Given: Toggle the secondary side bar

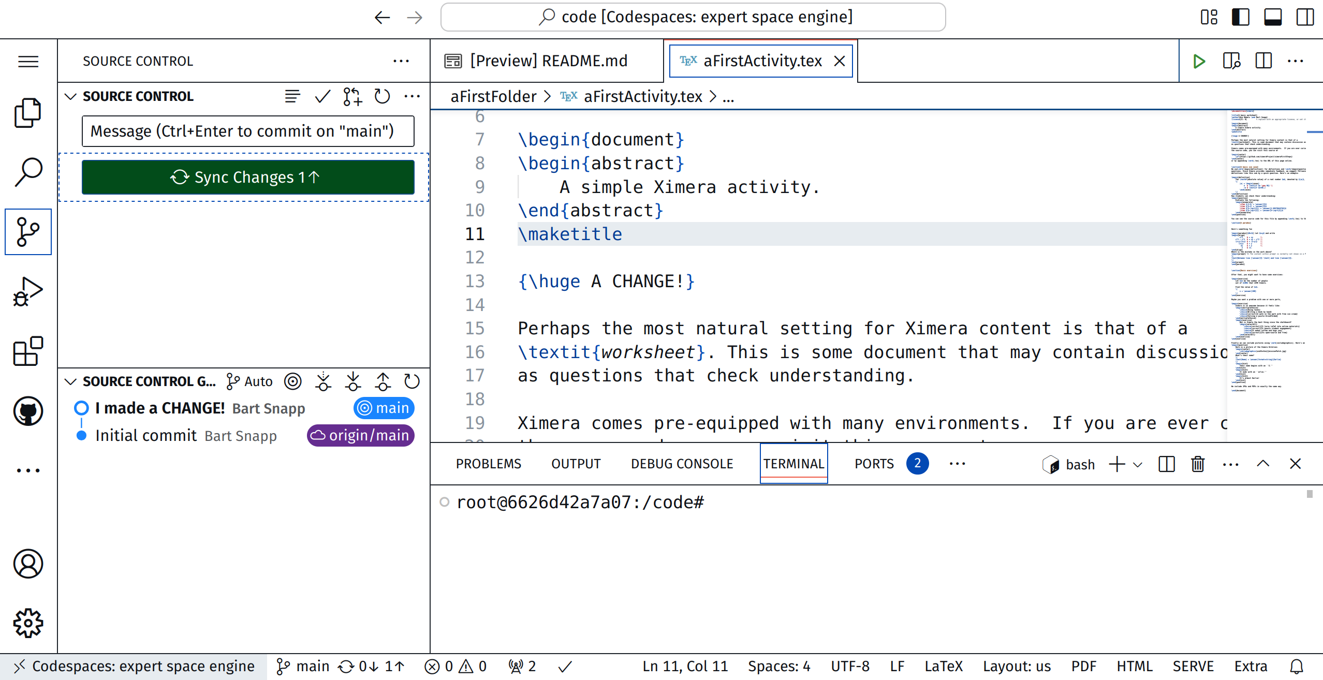Looking at the screenshot, I should pos(1305,17).
